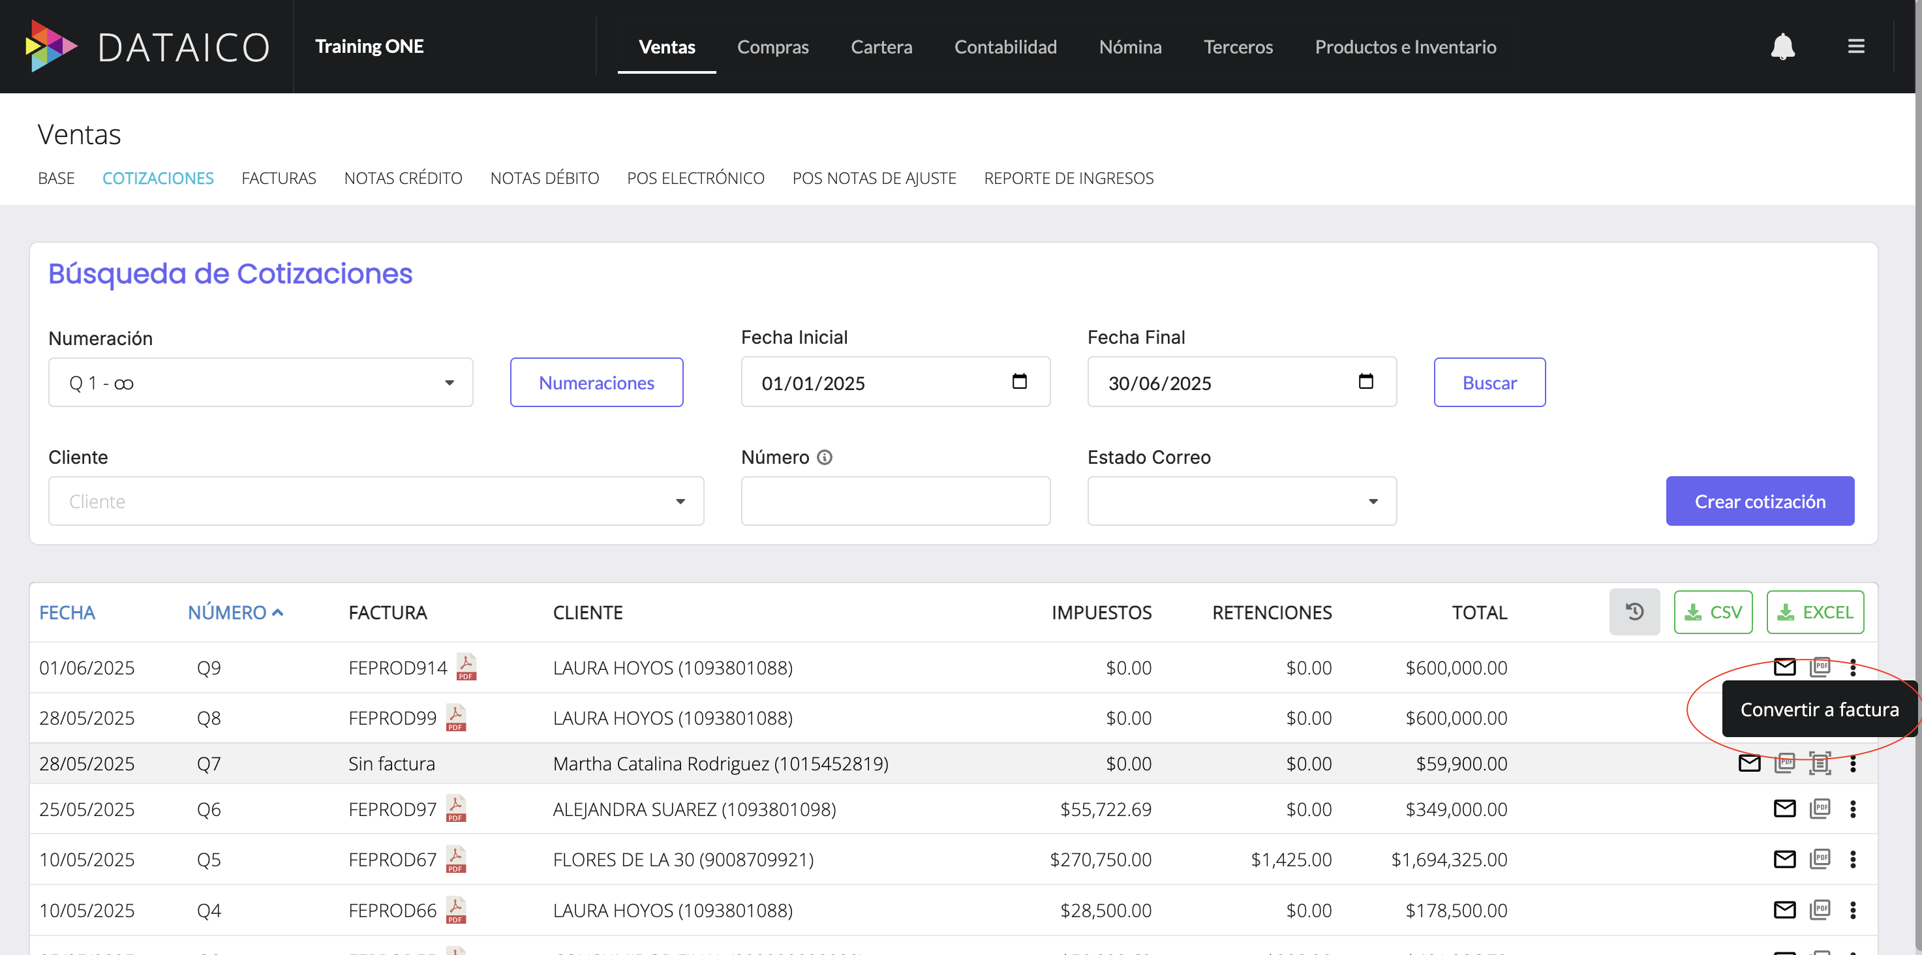1922x955 pixels.
Task: Open the notification bell
Action: [x=1783, y=46]
